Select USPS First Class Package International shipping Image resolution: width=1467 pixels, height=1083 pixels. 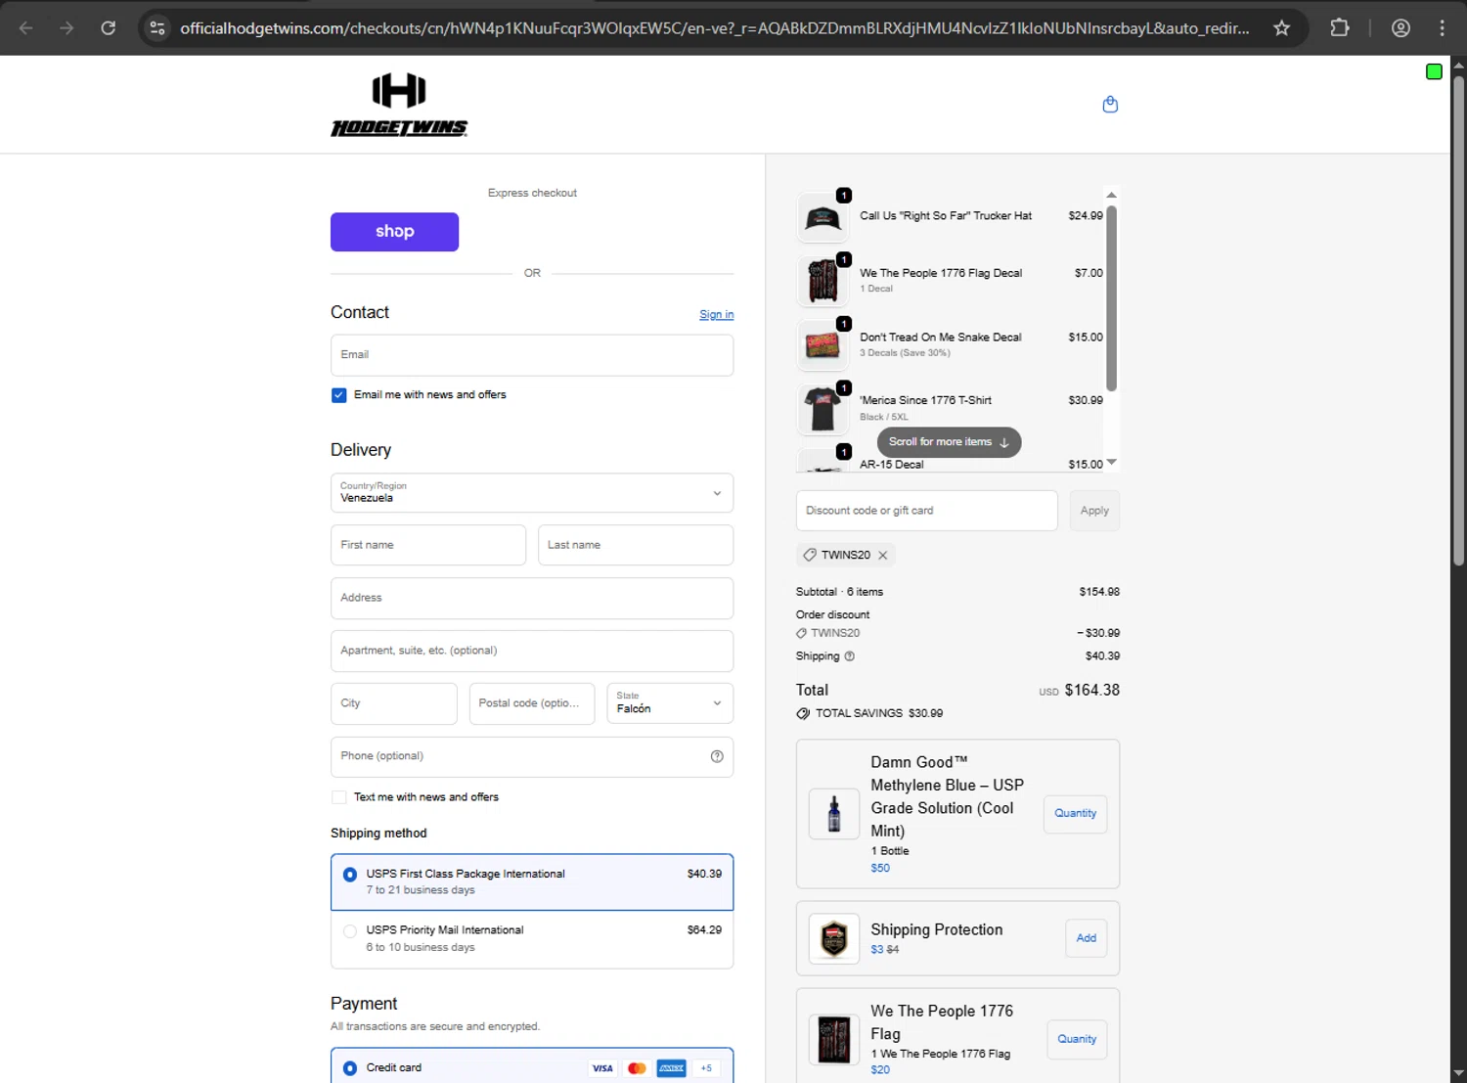click(532, 882)
